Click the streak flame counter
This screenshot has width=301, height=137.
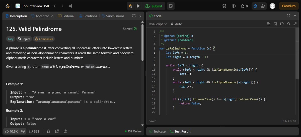click(x=244, y=6)
